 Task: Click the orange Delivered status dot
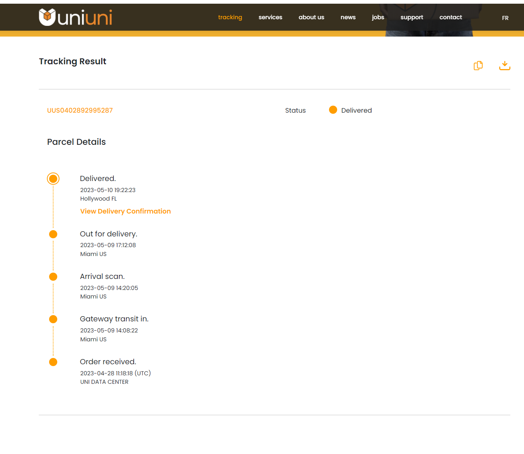click(x=333, y=110)
